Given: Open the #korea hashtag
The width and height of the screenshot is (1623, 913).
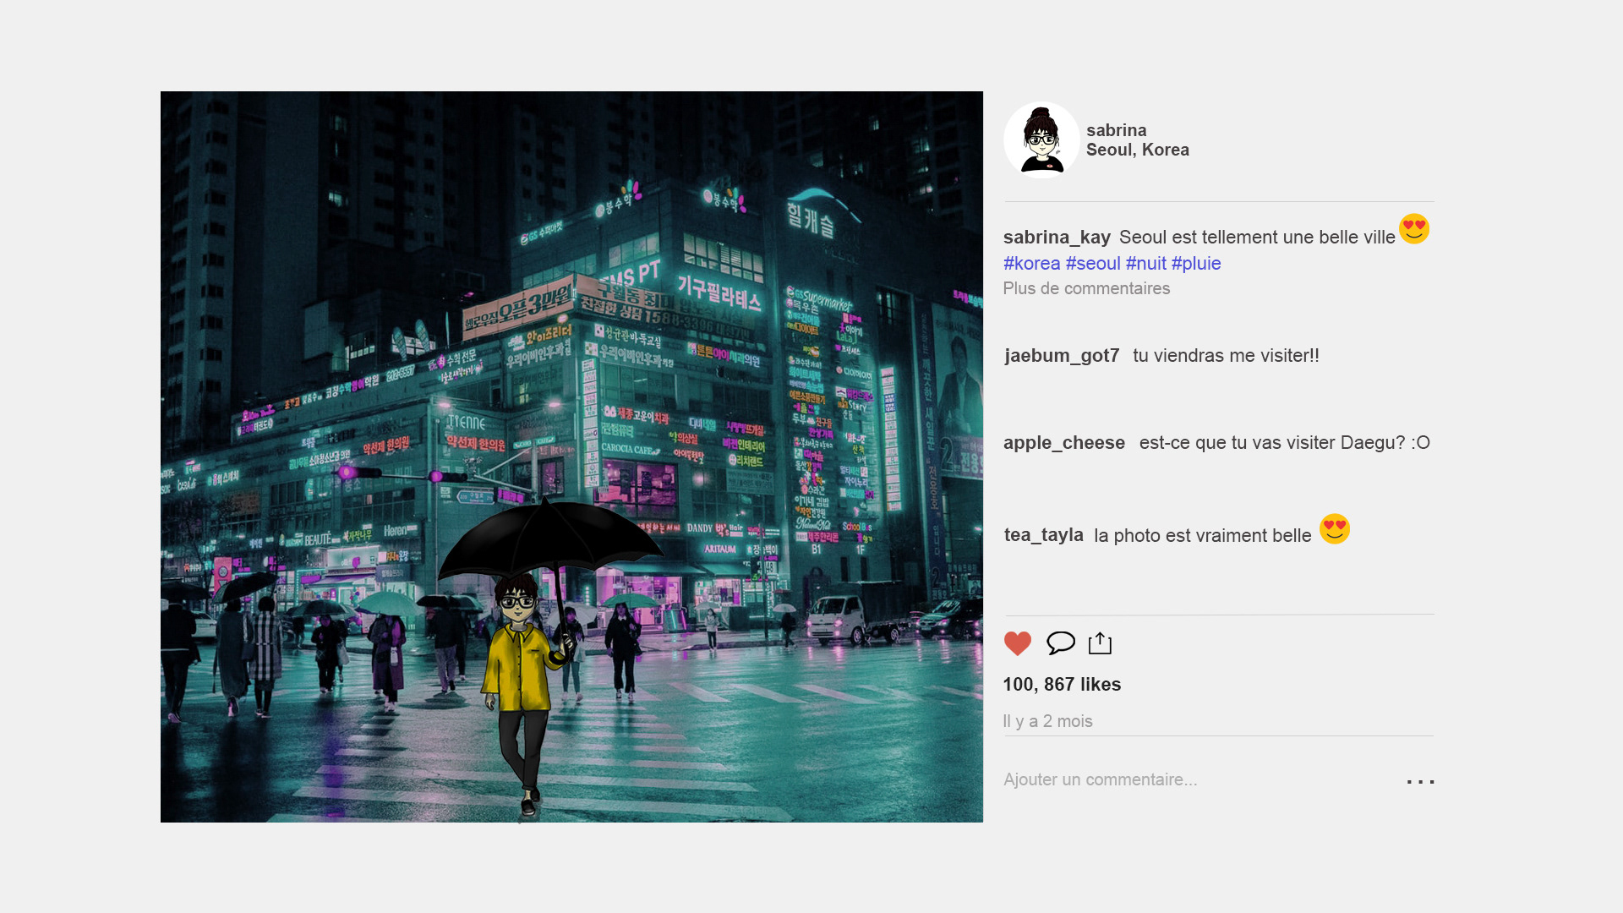Looking at the screenshot, I should [x=1031, y=264].
